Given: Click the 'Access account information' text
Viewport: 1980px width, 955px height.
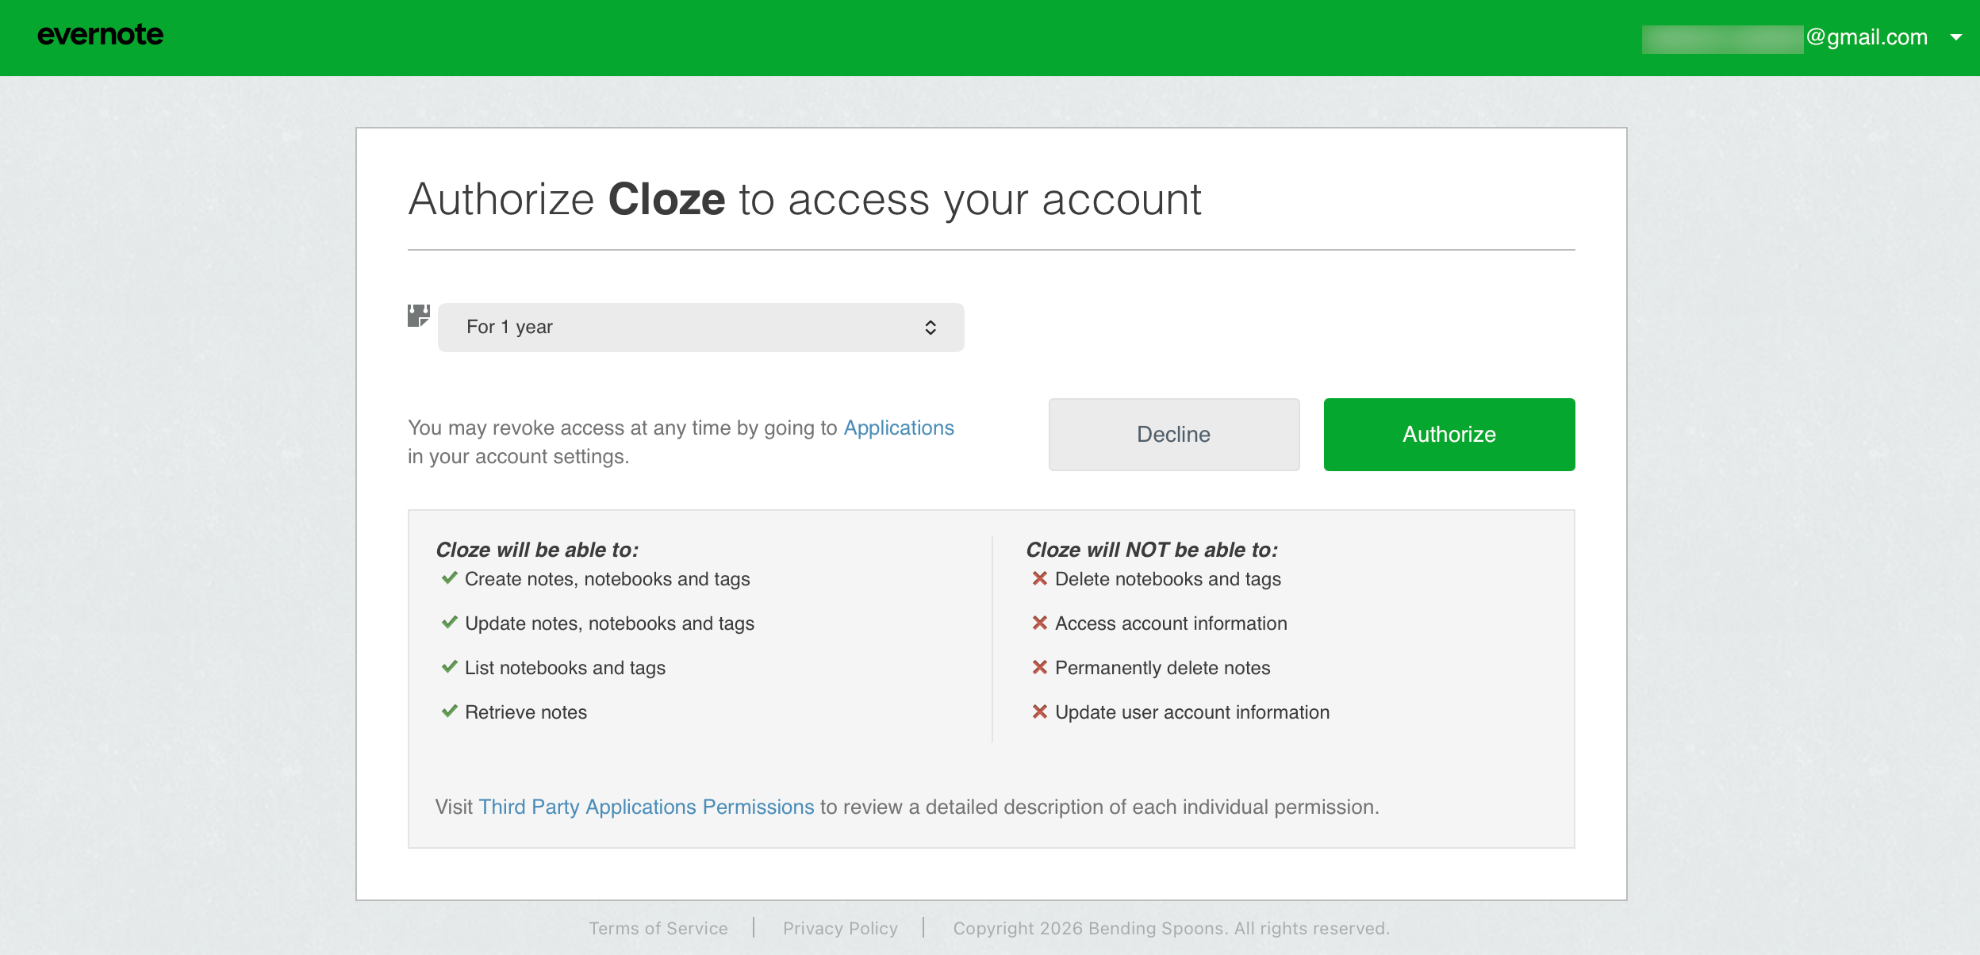Looking at the screenshot, I should click(x=1172, y=623).
